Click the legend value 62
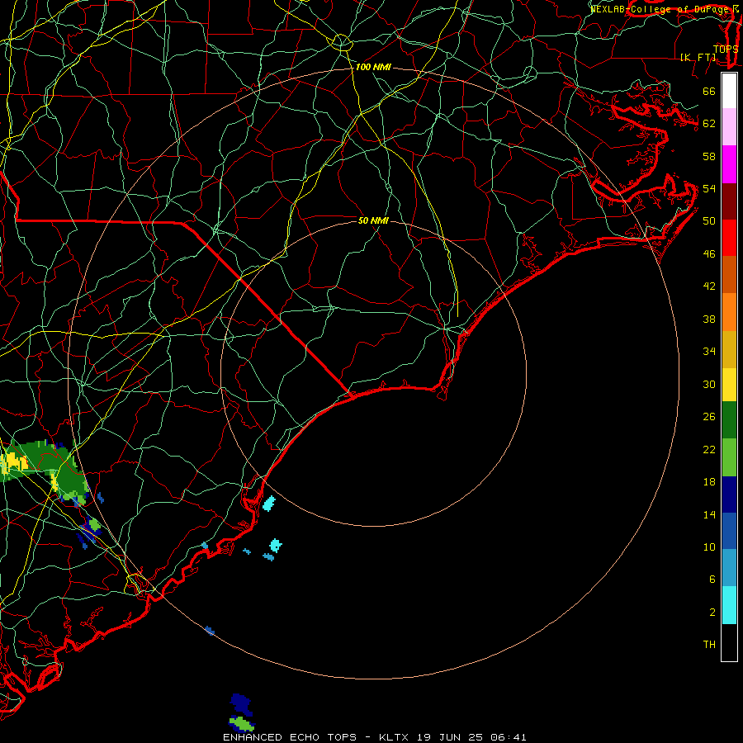This screenshot has height=743, width=743. click(x=709, y=124)
